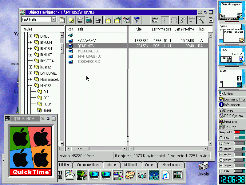Toggle the column grid view button in the toolbar
Viewport: 246px width, 185px height.
click(x=174, y=20)
